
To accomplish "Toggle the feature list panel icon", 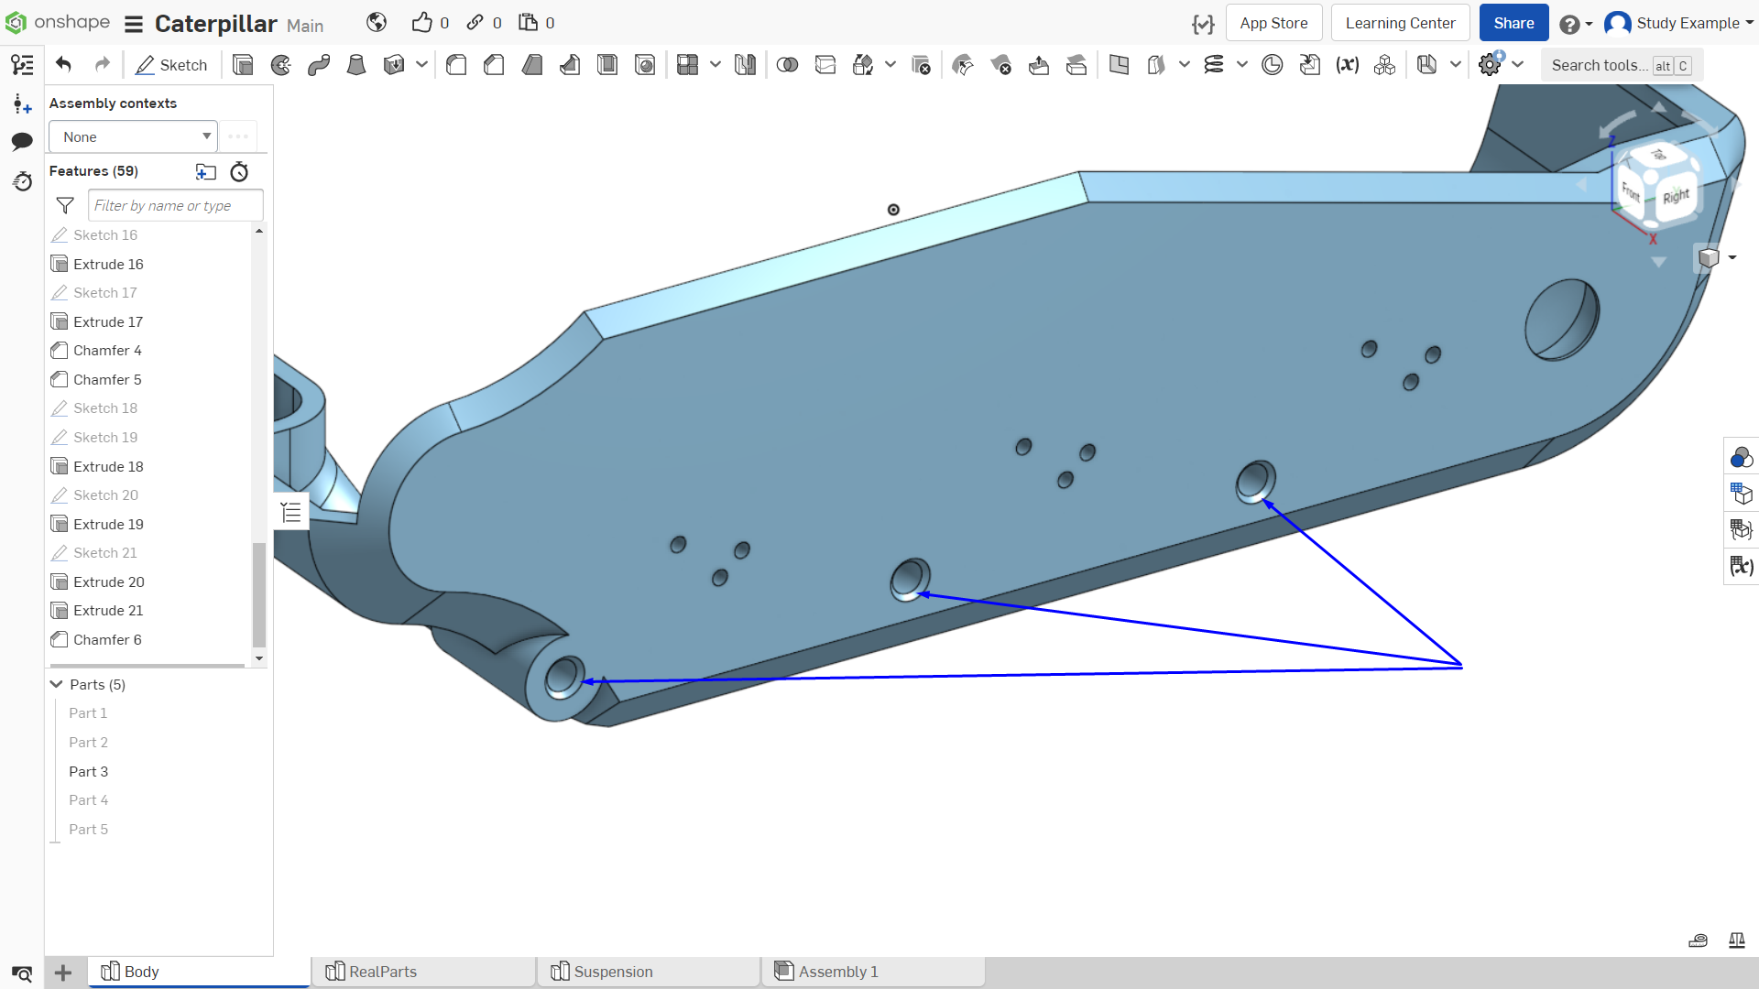I will point(22,65).
